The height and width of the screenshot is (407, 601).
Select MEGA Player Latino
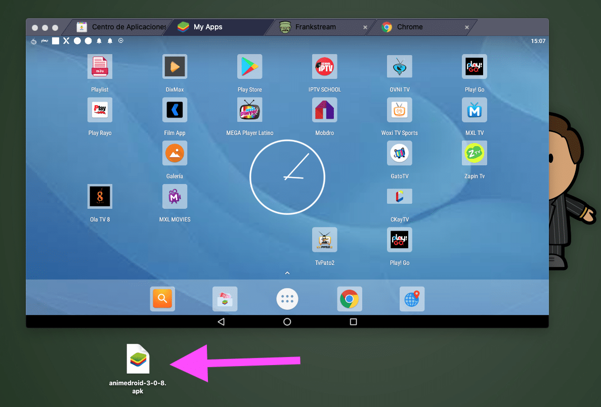(249, 110)
